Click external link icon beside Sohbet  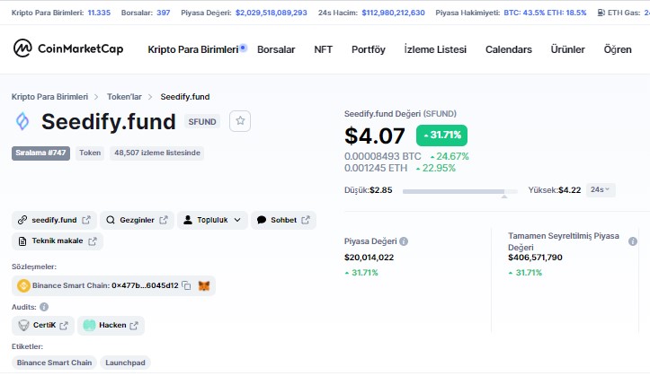click(306, 220)
